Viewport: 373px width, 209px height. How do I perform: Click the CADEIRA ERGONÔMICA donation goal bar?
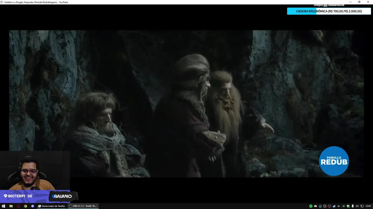(329, 11)
